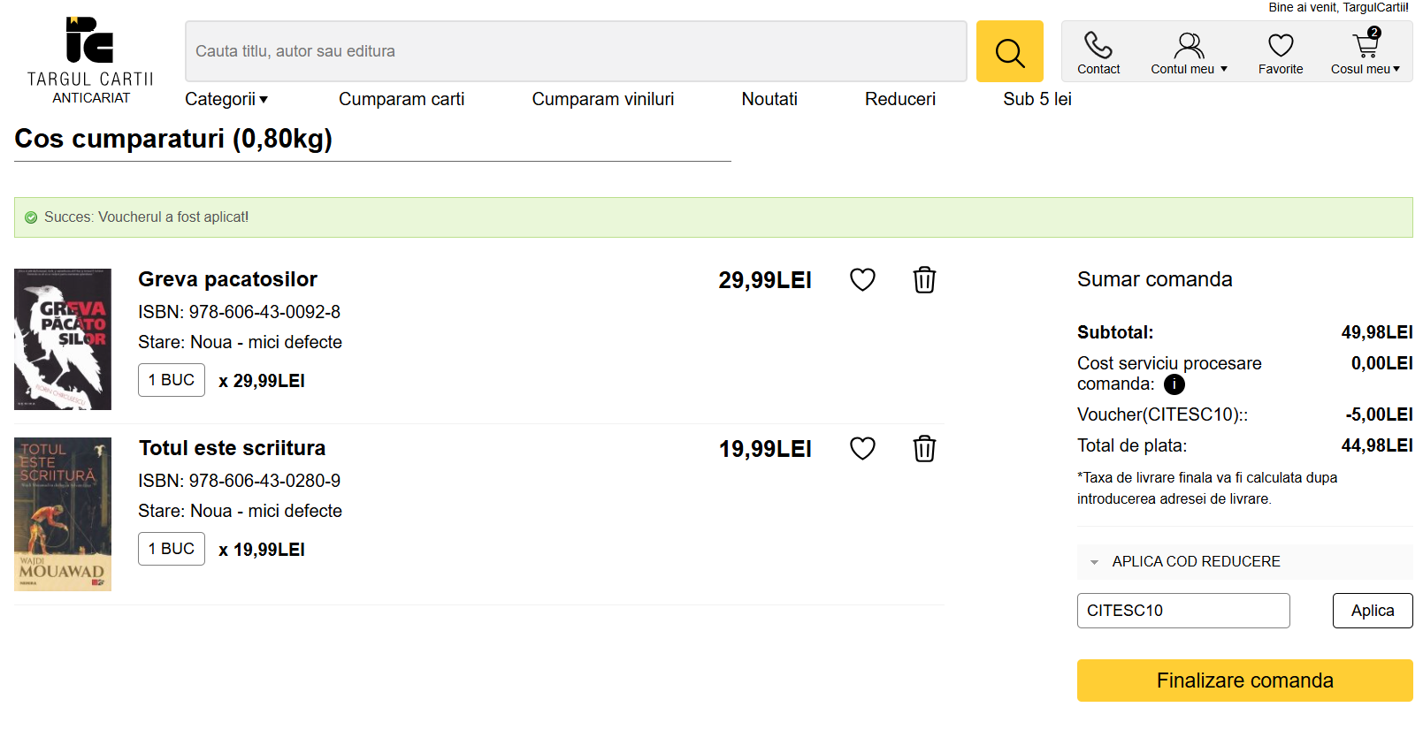
Task: Toggle favorite heart for Totul este scriitura
Action: [862, 449]
